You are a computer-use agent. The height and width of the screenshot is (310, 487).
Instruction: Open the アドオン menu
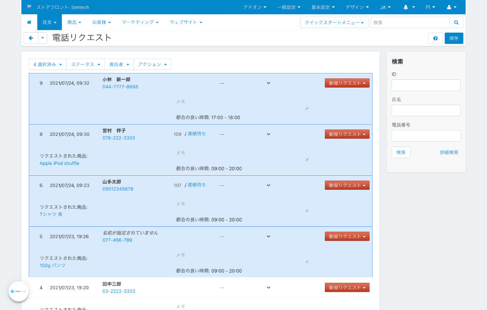255,7
